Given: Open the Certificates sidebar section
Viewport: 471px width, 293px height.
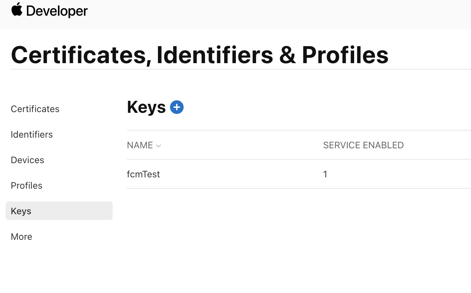Looking at the screenshot, I should [x=35, y=109].
